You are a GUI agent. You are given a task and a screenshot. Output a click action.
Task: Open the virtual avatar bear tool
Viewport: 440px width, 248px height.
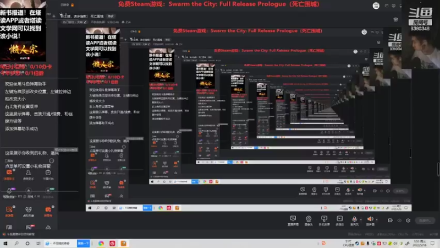pos(29,211)
